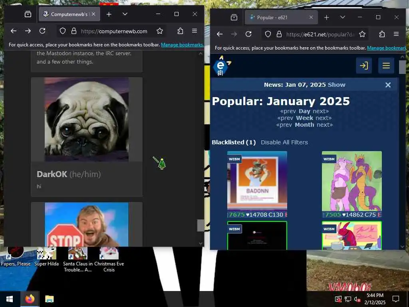Open Firefox application menu in computernewb window
409x307 pixels.
(x=195, y=31)
